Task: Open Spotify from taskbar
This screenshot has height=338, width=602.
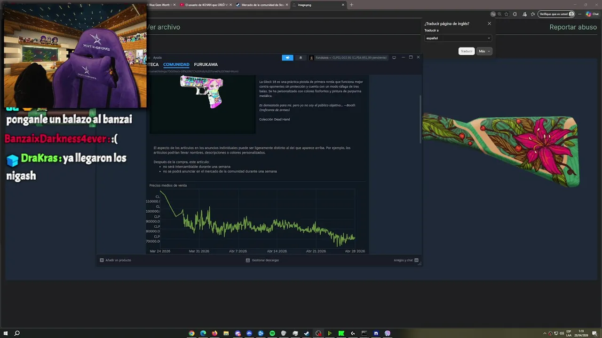Action: (x=272, y=333)
